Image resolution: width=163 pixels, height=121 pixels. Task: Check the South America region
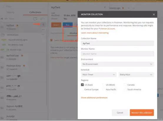pyautogui.click(x=125, y=89)
